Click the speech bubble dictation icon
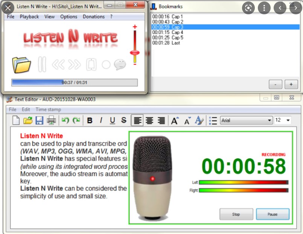 click(120, 65)
